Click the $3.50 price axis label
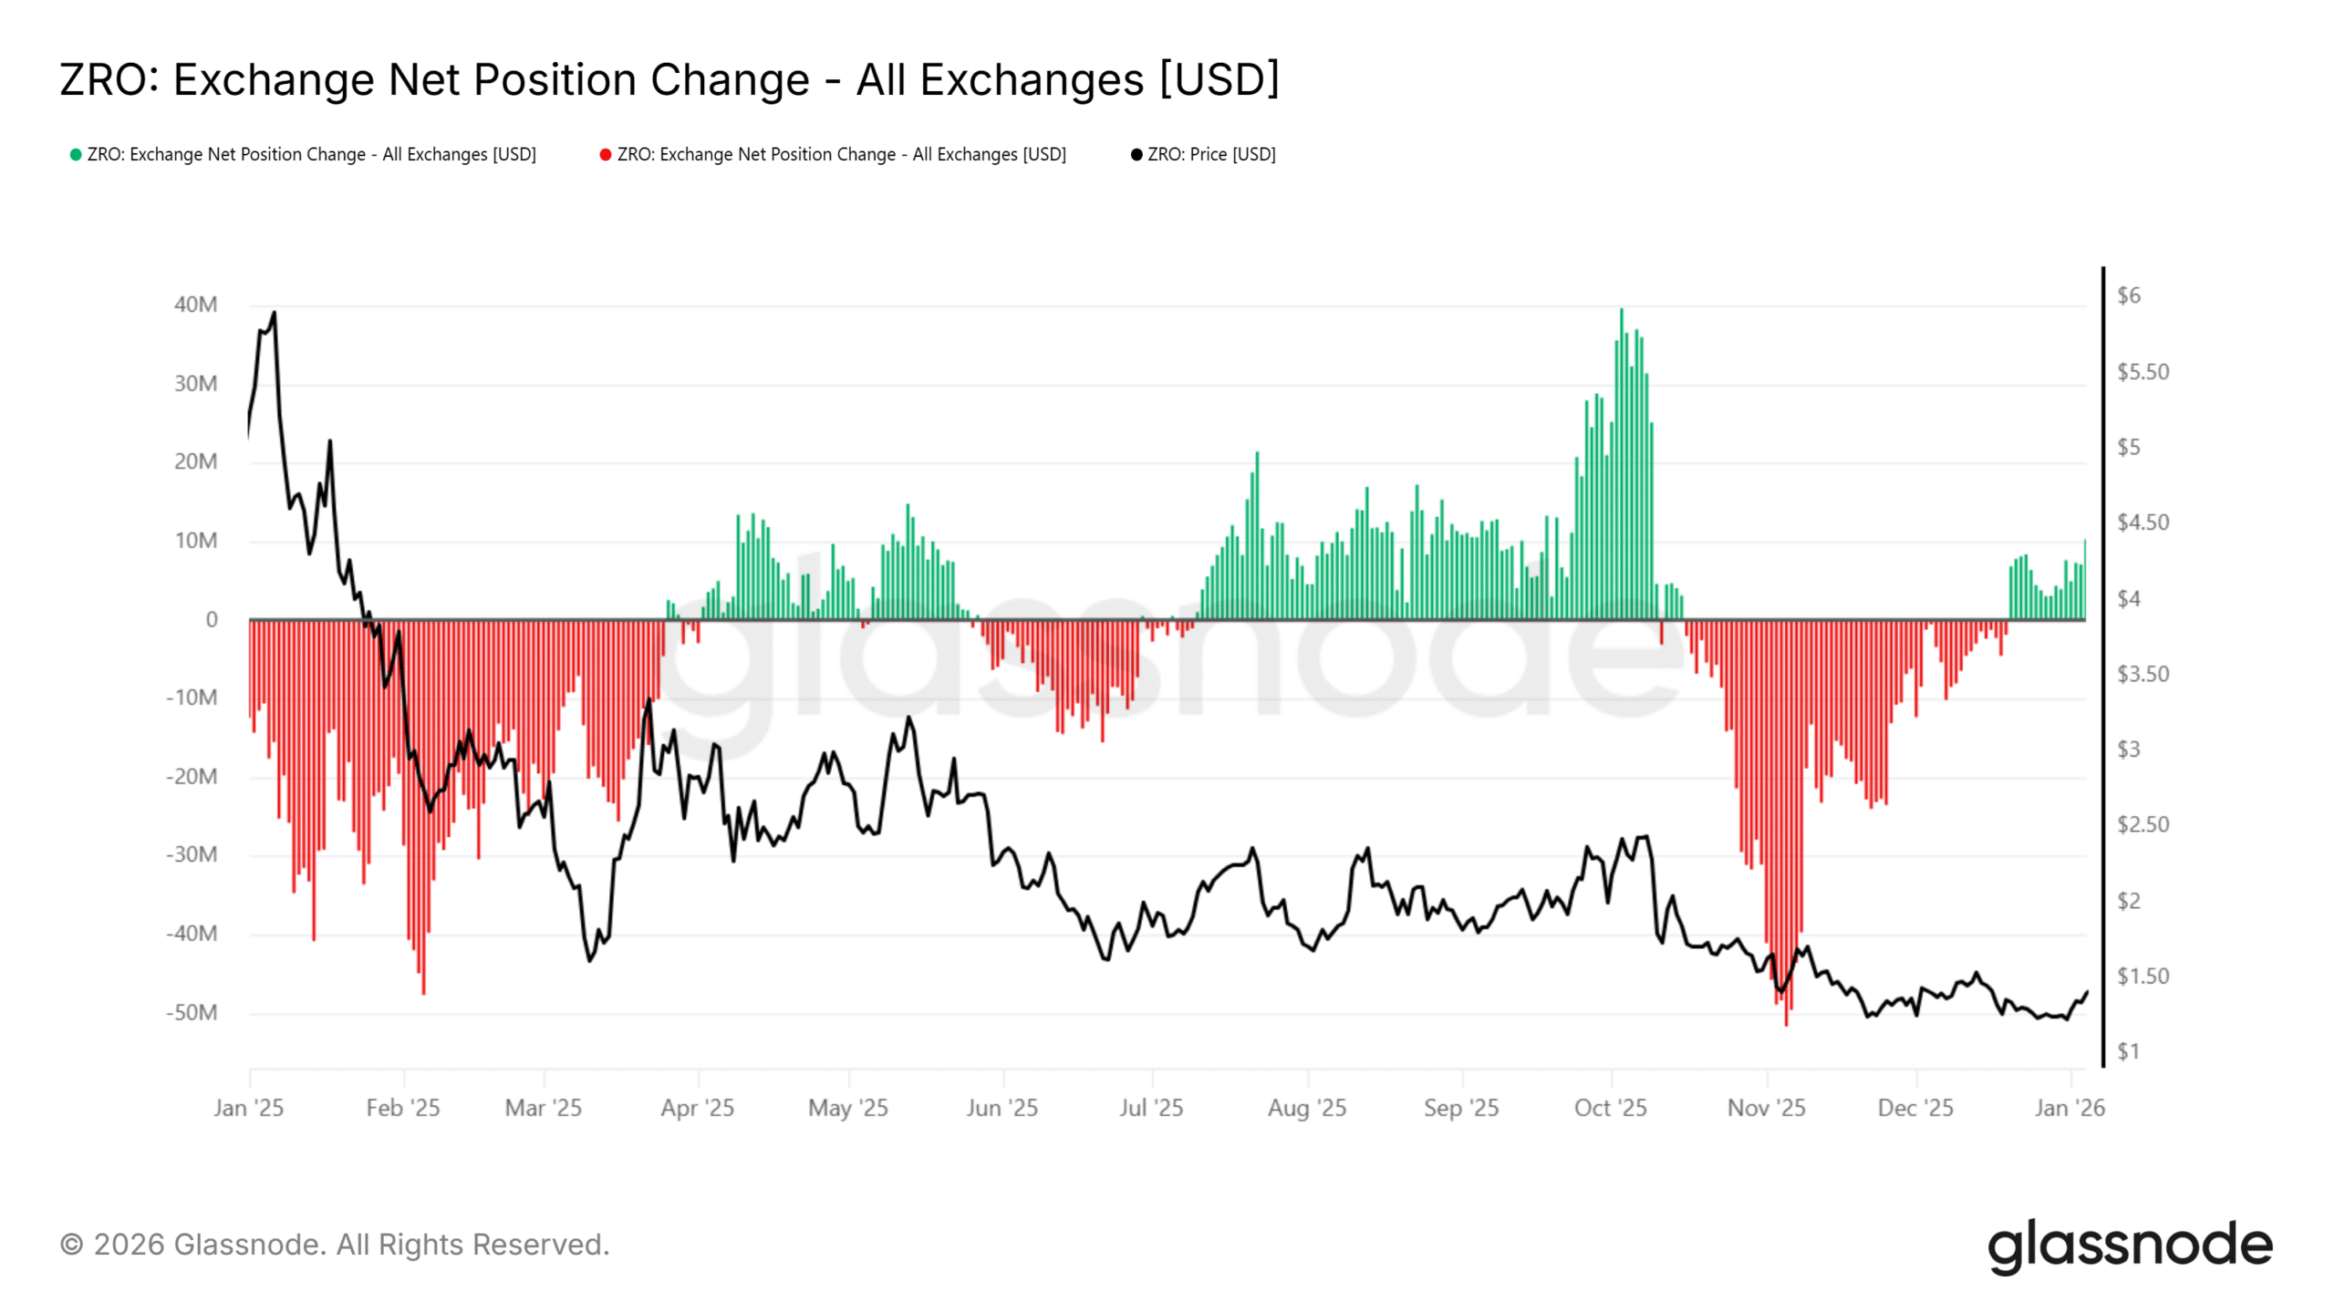 2143,675
